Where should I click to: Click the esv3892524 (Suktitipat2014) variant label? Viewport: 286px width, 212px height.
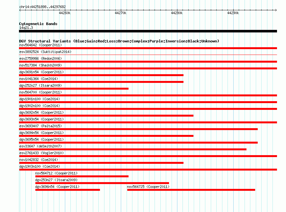(45, 52)
